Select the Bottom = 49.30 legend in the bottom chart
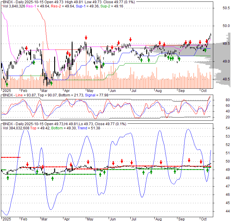231x221 pixels. (64, 128)
